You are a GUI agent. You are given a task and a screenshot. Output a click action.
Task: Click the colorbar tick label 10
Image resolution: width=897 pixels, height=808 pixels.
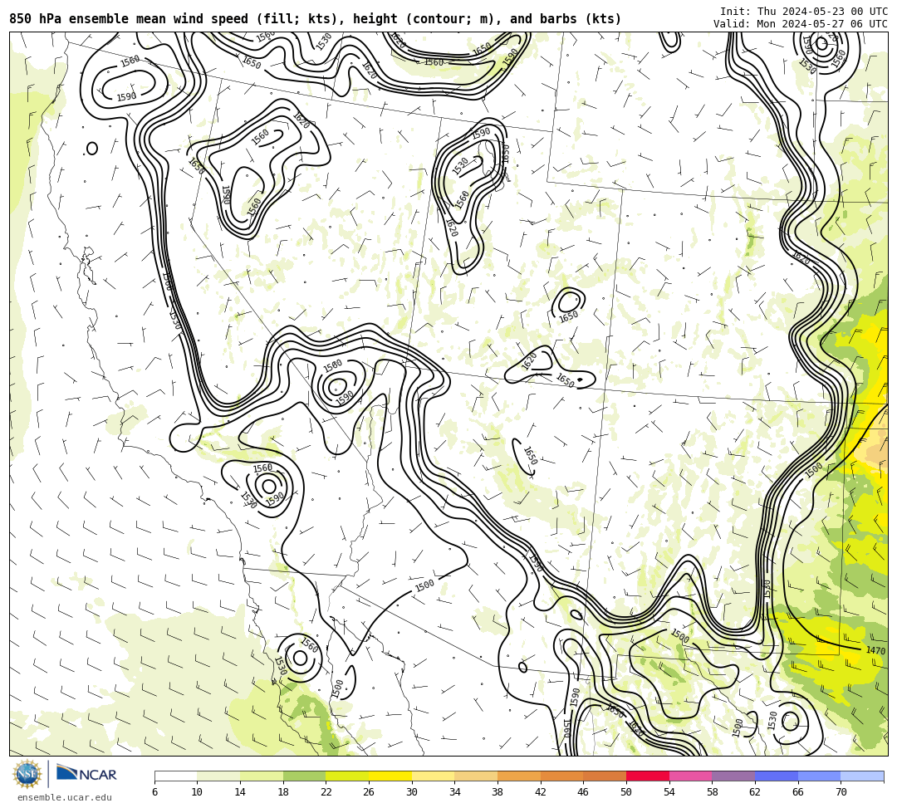click(x=197, y=792)
